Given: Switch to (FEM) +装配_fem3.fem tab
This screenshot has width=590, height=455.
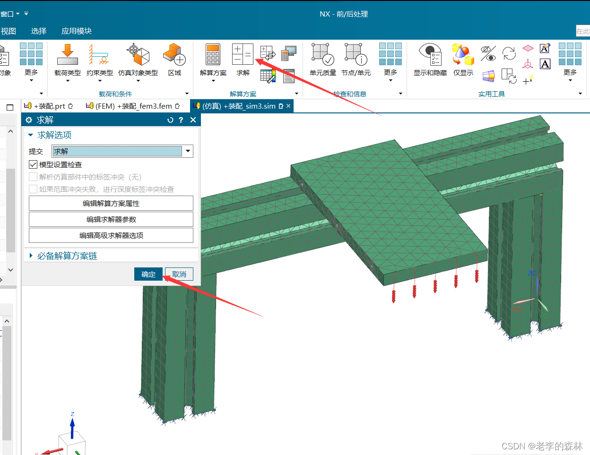Looking at the screenshot, I should pos(132,106).
